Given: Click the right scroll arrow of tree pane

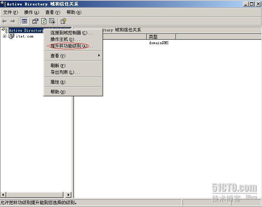Looking at the screenshot, I should [68, 195].
